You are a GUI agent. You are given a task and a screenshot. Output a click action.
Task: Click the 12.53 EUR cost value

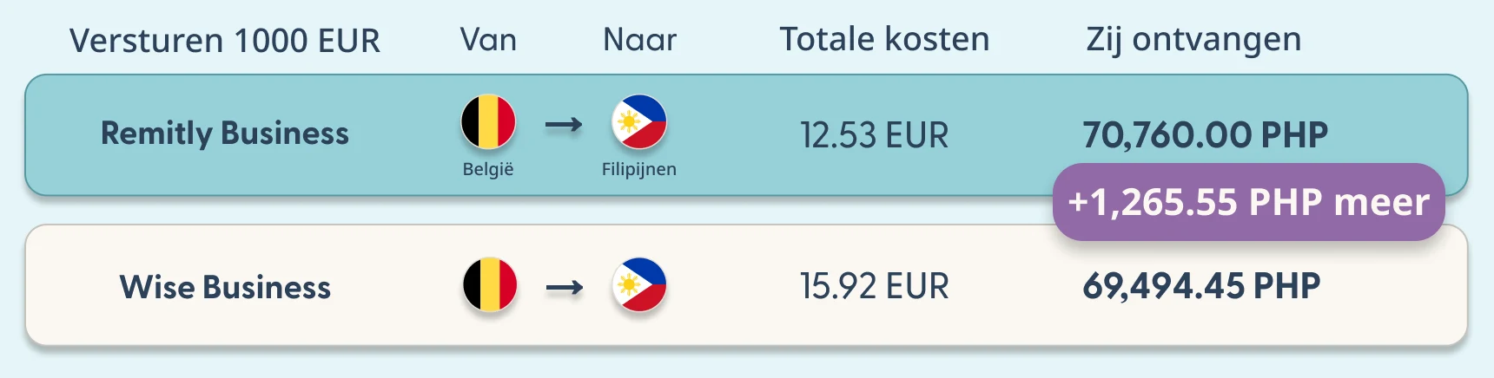click(x=875, y=135)
